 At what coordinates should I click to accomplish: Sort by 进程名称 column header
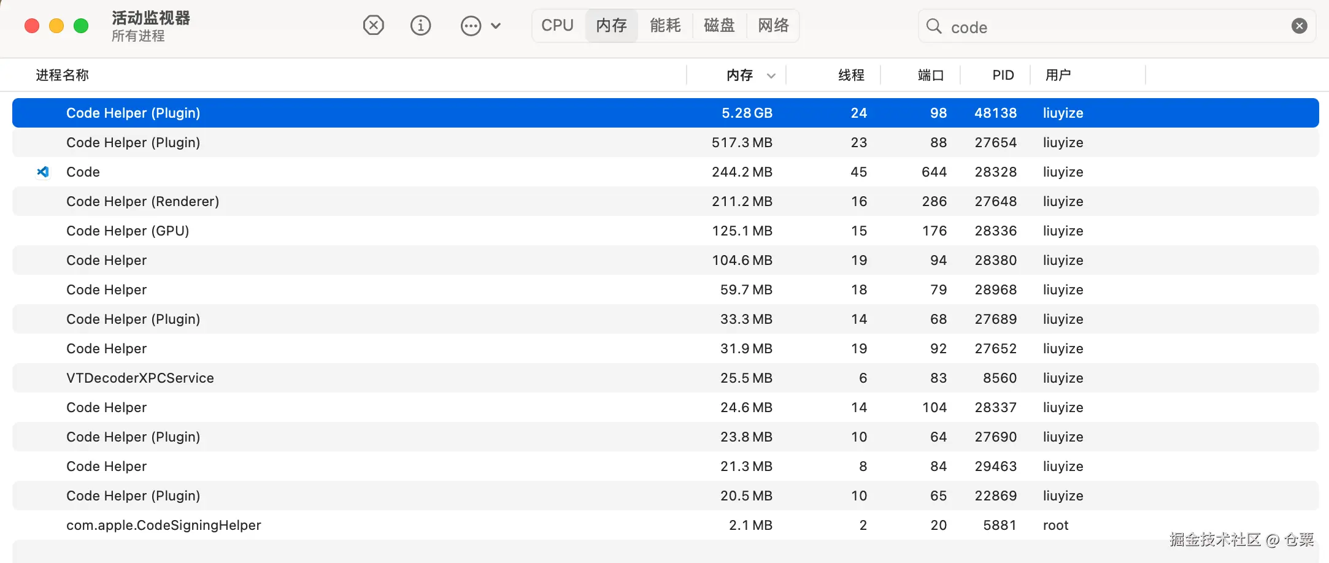pos(62,75)
